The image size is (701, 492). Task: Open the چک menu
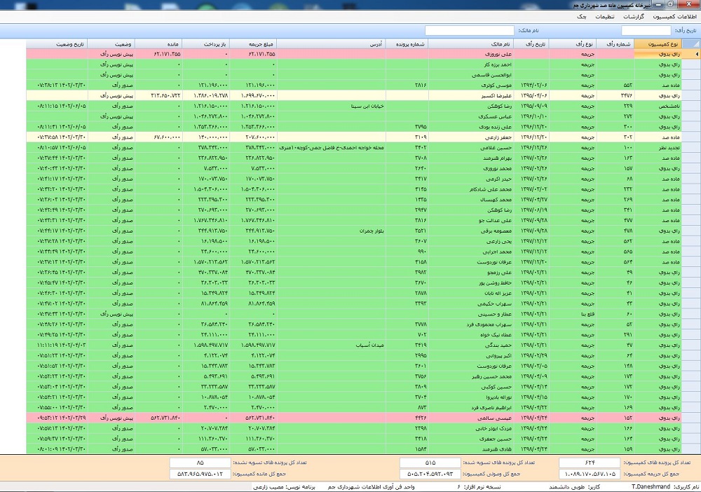coord(581,16)
